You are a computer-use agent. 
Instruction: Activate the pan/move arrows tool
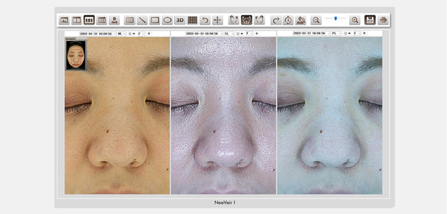pos(217,20)
